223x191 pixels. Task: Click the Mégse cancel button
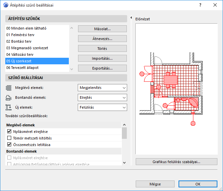tap(155, 184)
